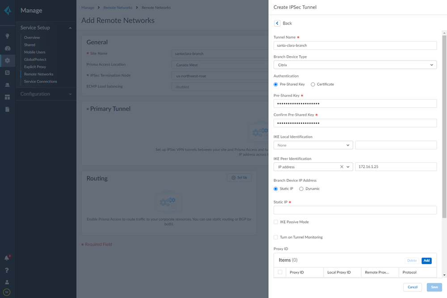Click the help question mark icon

tap(7, 270)
